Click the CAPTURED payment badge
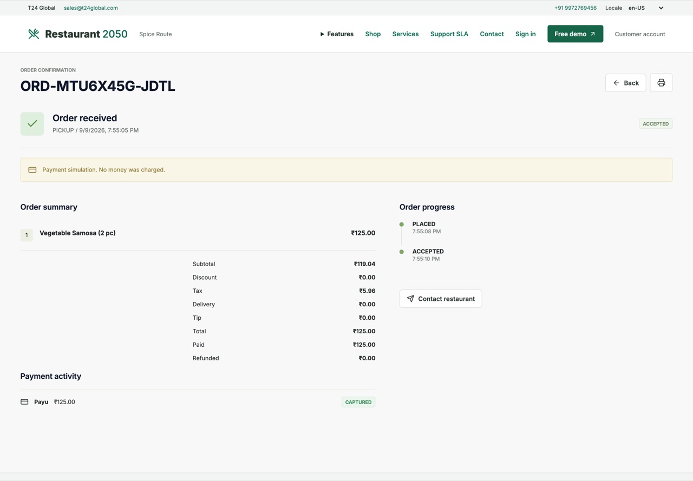The image size is (693, 481). click(x=358, y=402)
